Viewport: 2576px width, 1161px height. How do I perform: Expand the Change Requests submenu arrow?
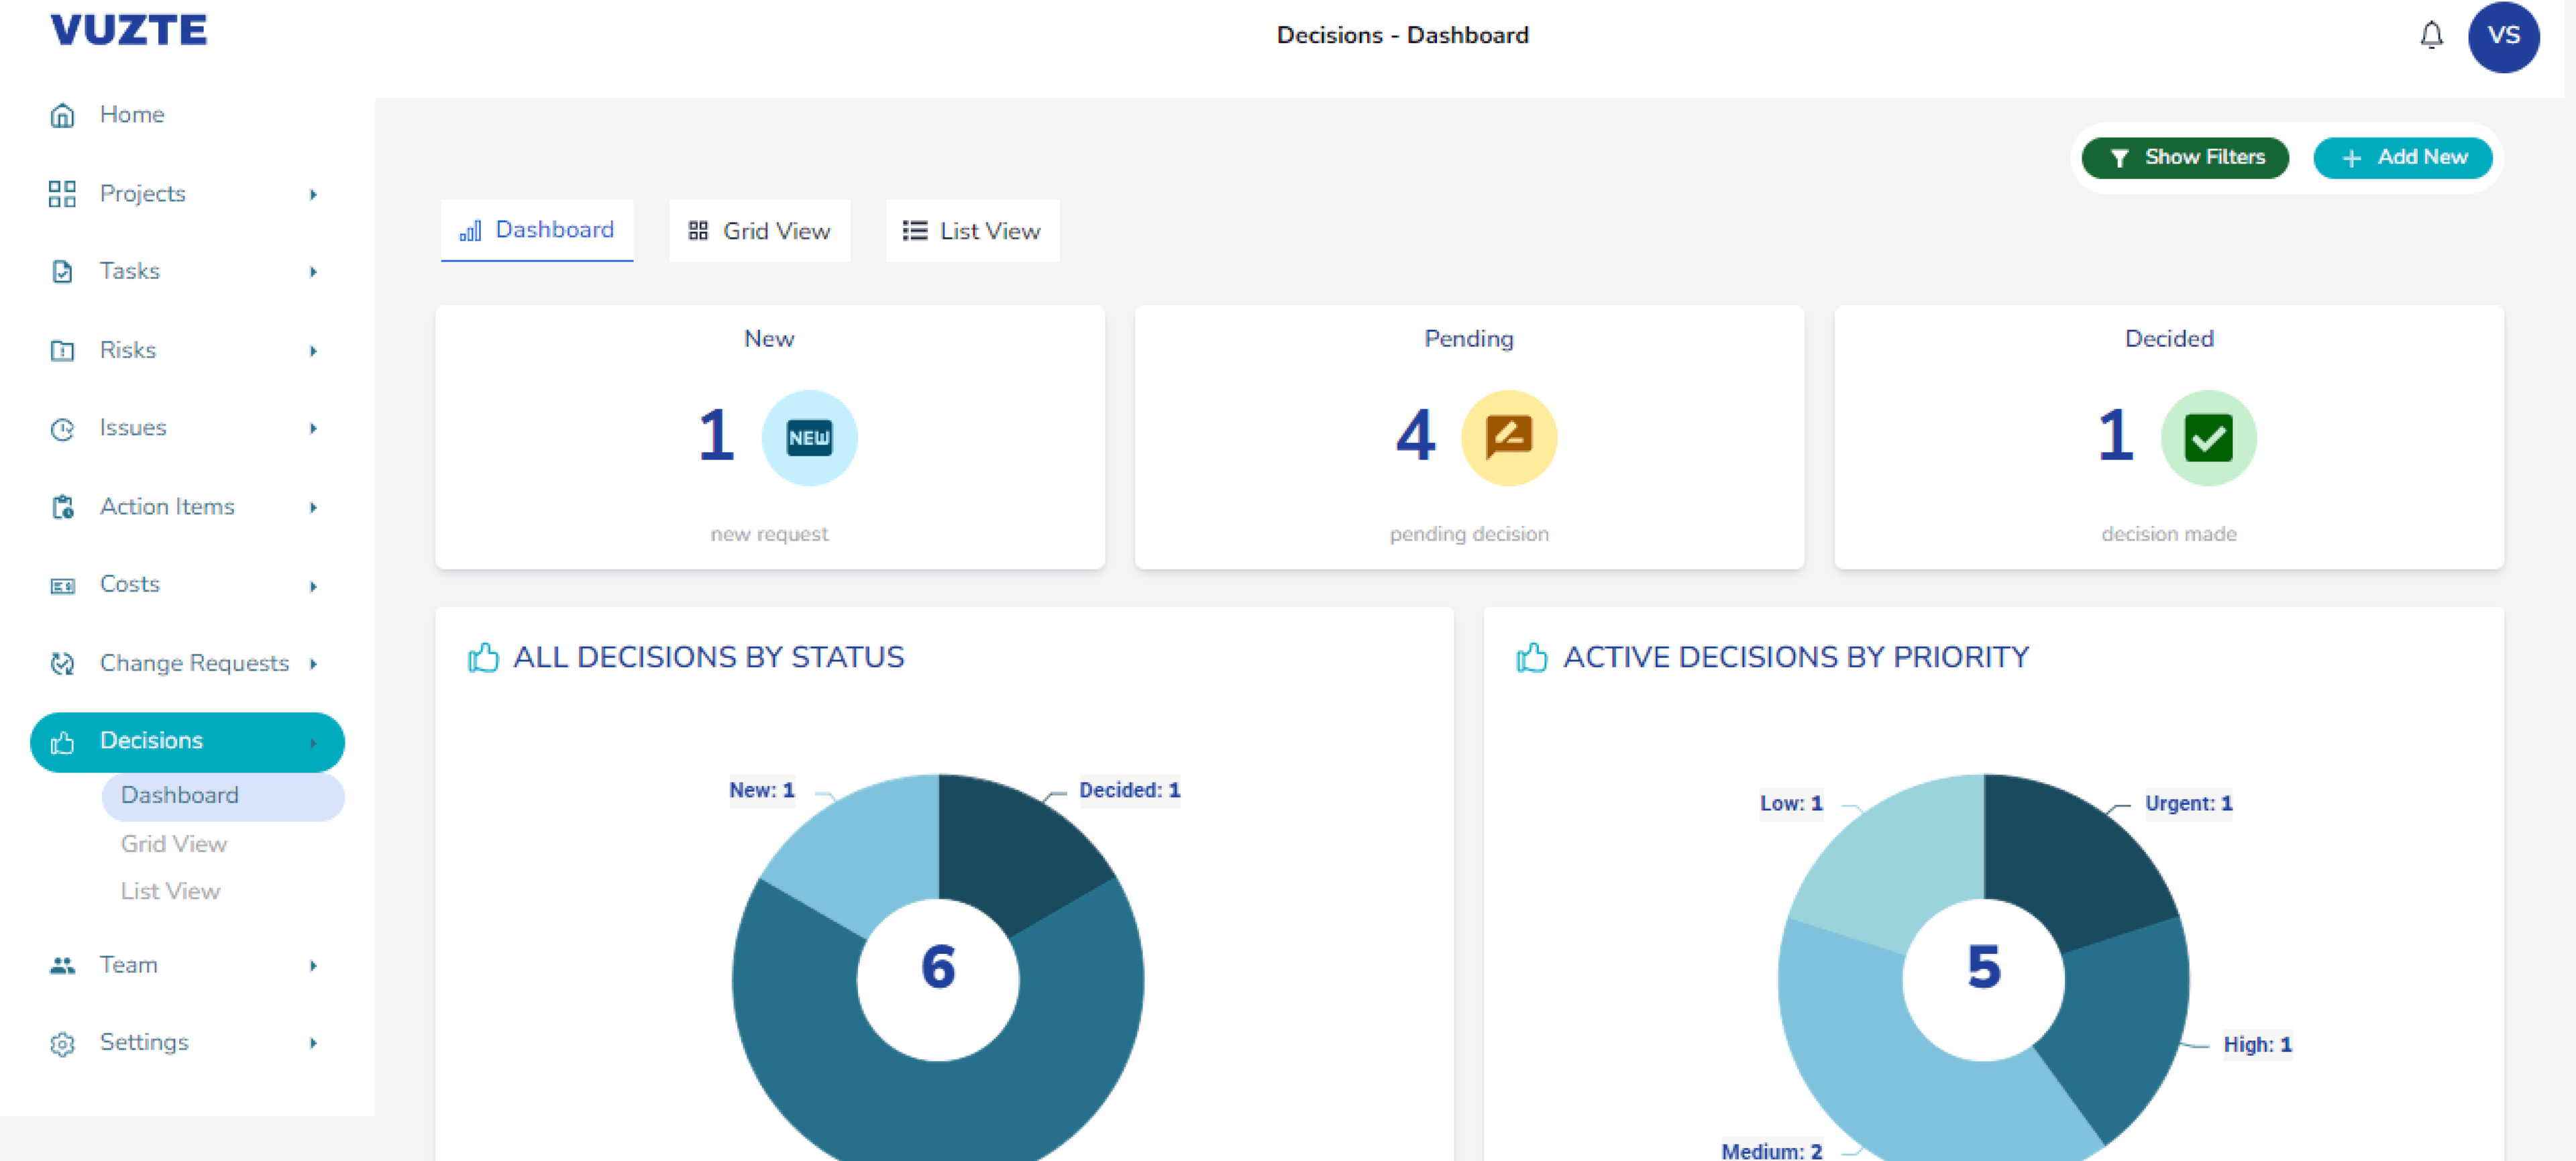(313, 664)
